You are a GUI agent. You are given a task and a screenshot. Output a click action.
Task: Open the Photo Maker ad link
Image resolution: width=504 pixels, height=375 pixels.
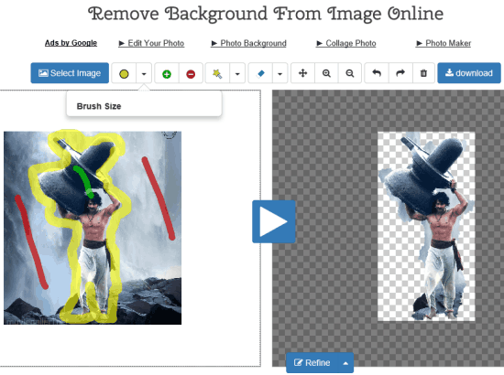(x=444, y=43)
